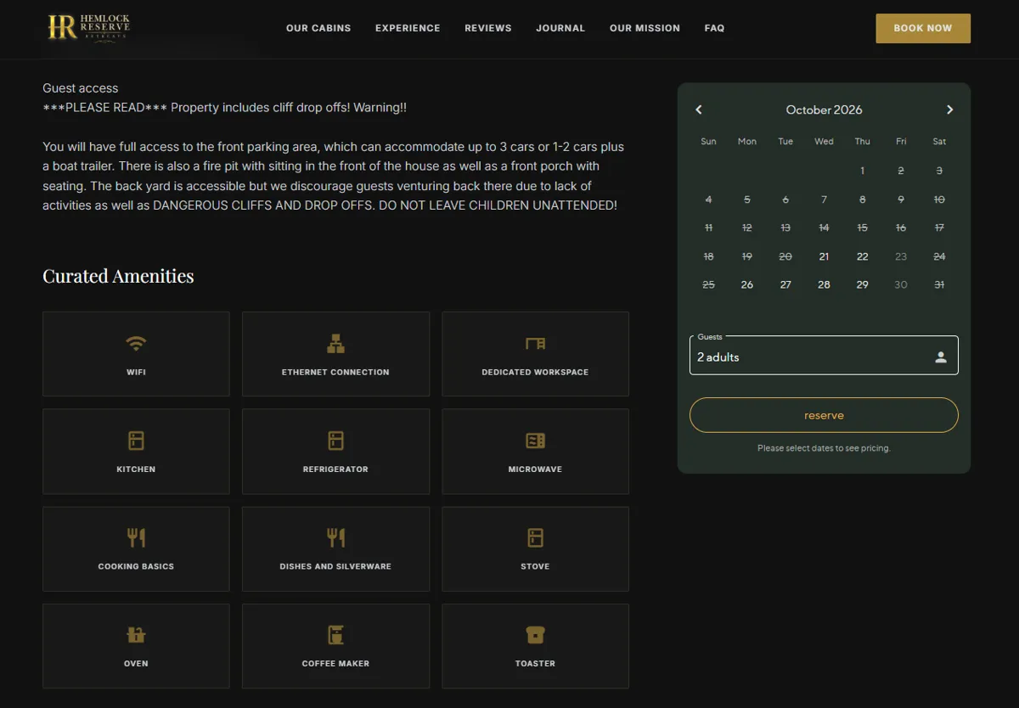Click the person icon in Guests field
This screenshot has width=1019, height=708.
click(941, 357)
